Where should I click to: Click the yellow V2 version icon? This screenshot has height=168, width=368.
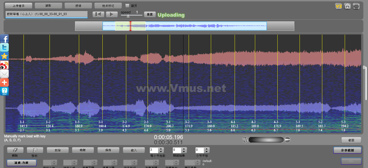(x=339, y=6)
